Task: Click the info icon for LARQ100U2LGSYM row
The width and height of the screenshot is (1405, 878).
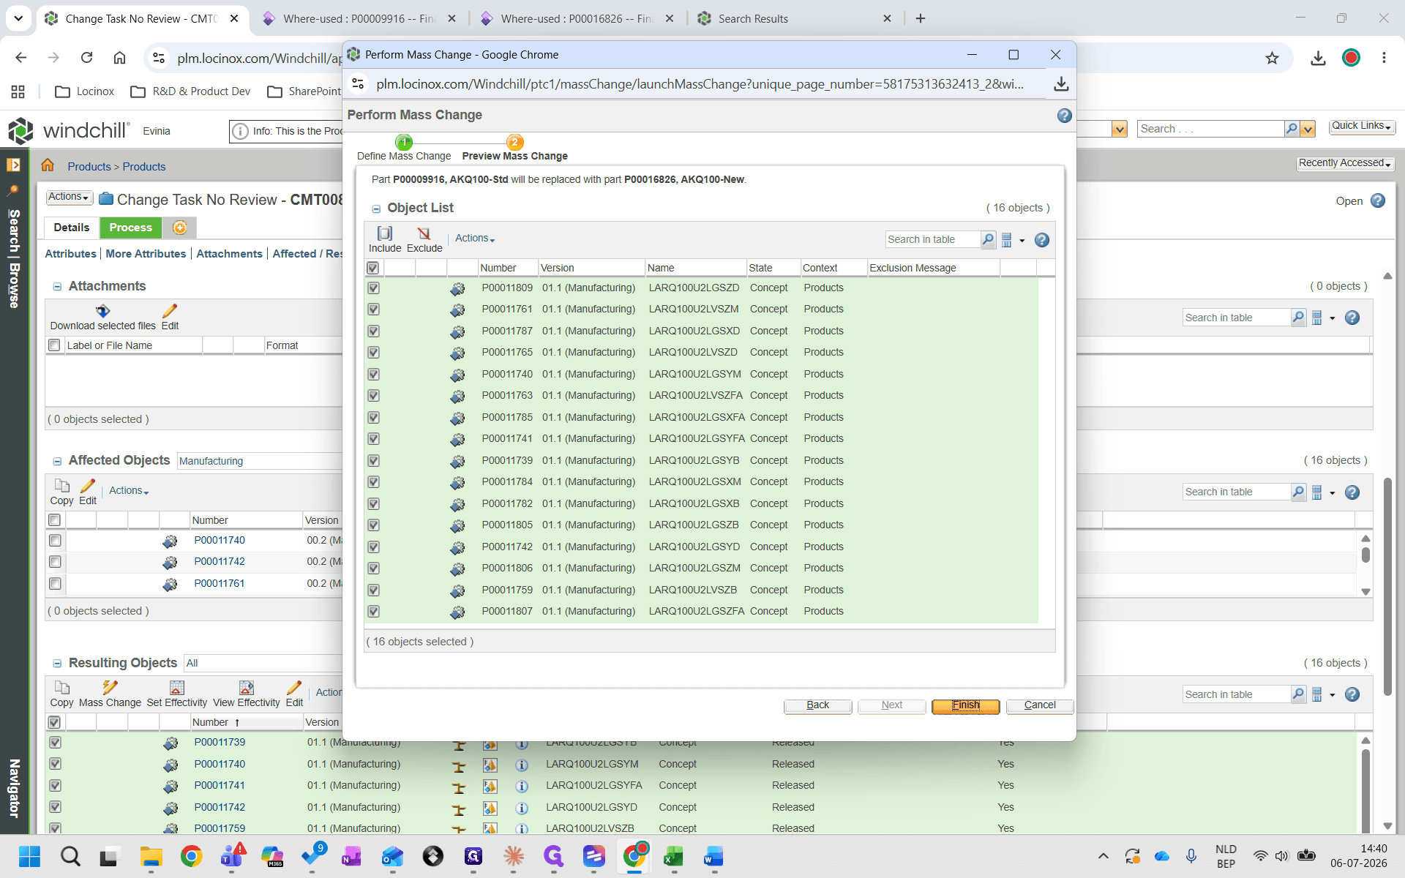Action: click(522, 765)
